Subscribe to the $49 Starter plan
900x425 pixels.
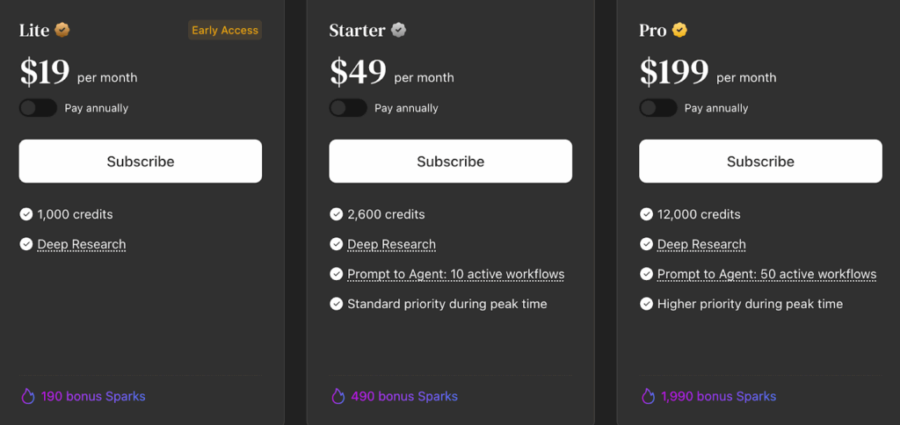tap(451, 162)
